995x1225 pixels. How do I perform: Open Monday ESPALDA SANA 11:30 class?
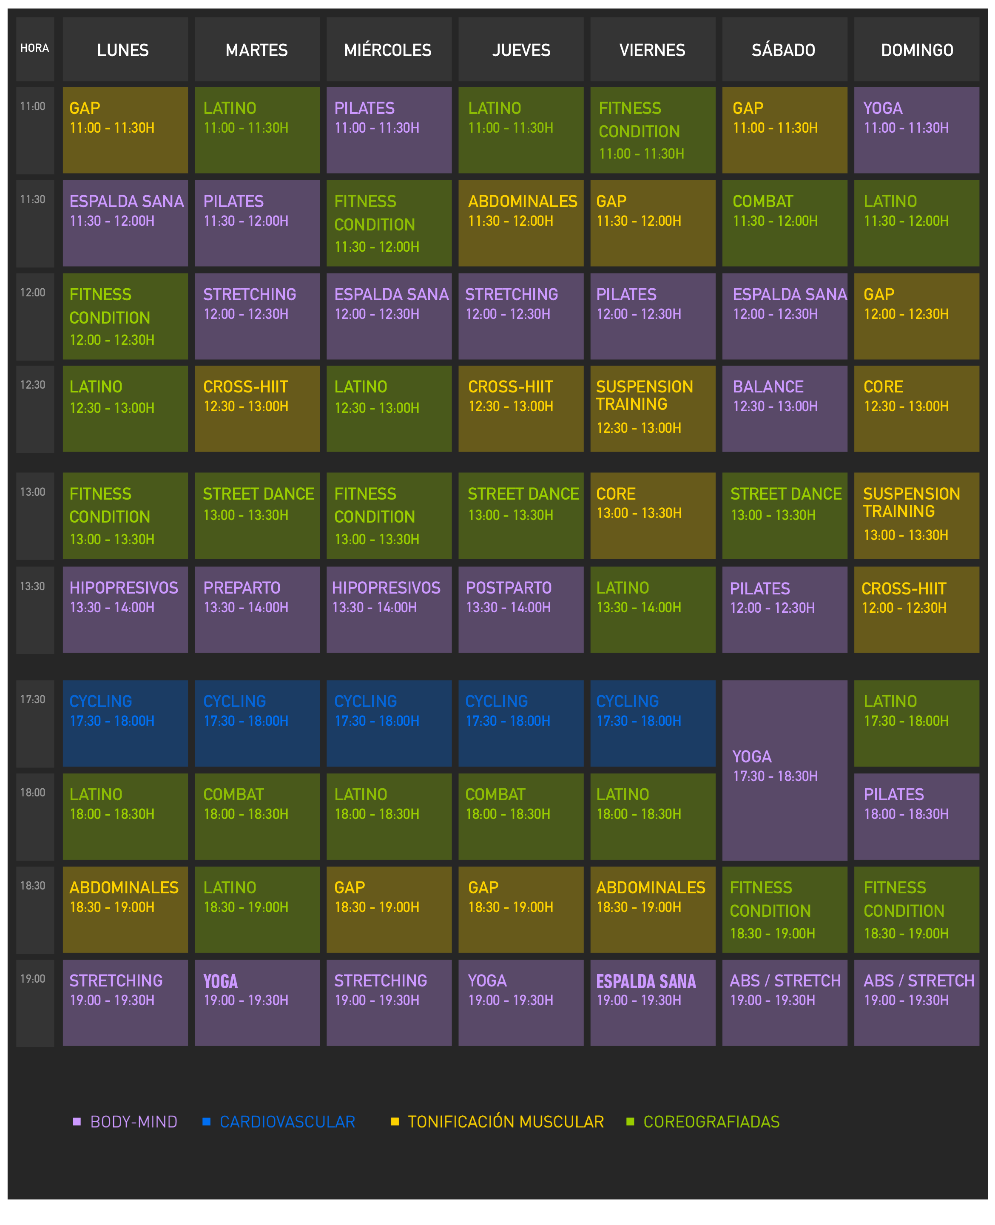[125, 224]
